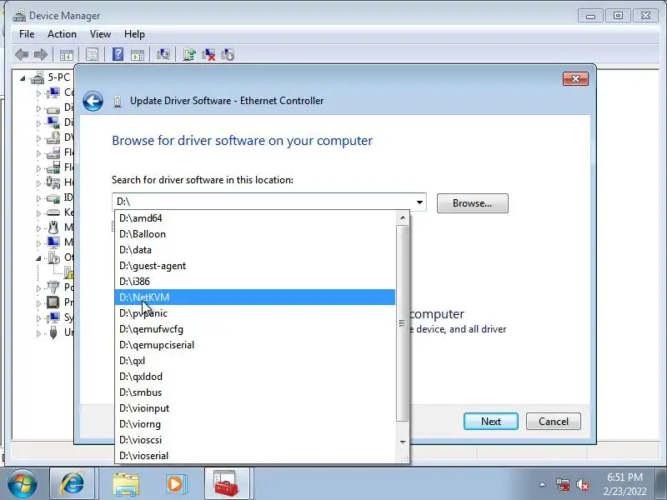Click the USB controllers plug icon in tree
The height and width of the screenshot is (500, 667).
pos(53,332)
